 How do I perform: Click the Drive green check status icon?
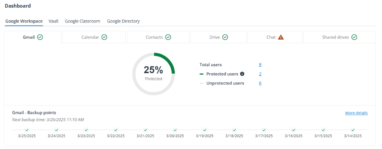tap(225, 37)
